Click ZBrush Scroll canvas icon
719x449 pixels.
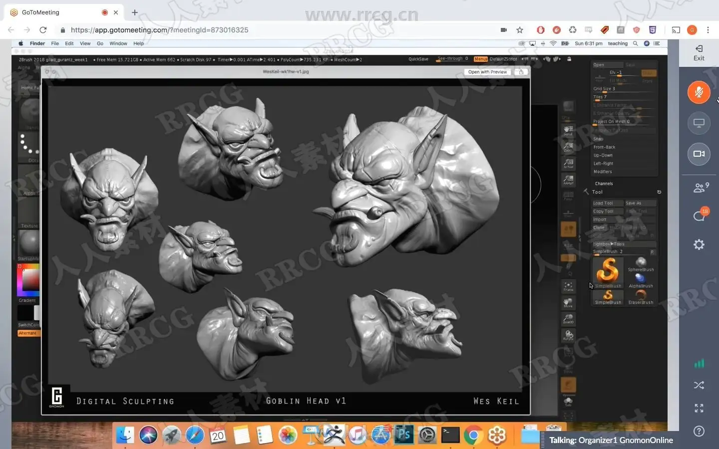[x=568, y=131]
